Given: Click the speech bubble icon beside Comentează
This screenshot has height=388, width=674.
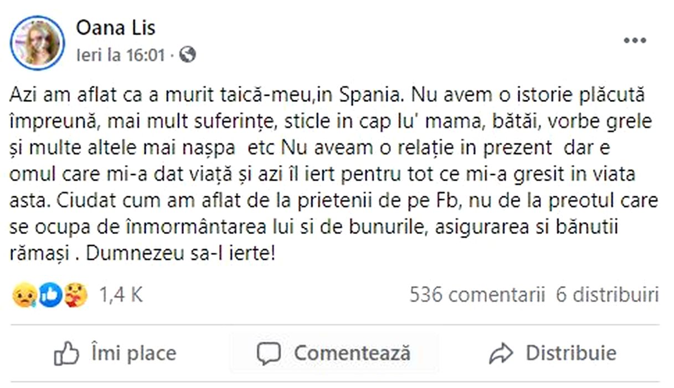Looking at the screenshot, I should (x=270, y=354).
